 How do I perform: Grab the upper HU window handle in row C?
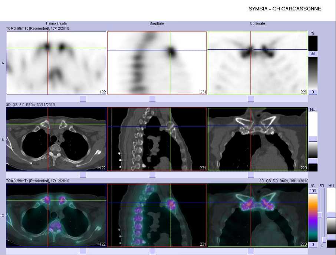coord(331,215)
